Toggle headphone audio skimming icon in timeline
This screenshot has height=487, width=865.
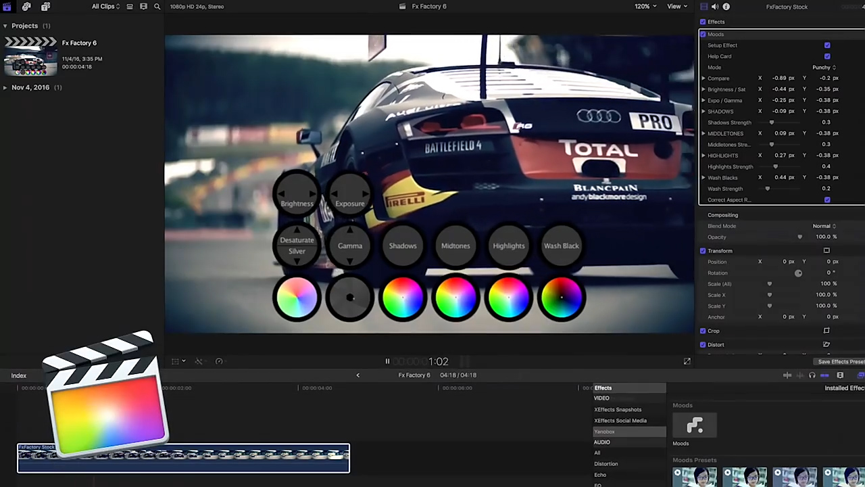click(812, 375)
